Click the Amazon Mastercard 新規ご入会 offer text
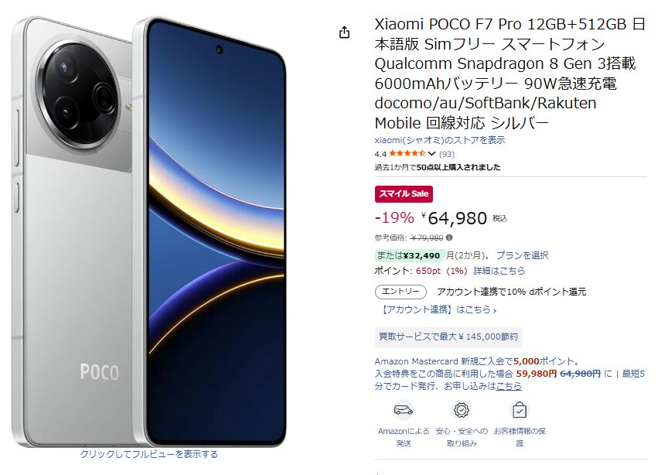661x475 pixels. click(x=478, y=361)
